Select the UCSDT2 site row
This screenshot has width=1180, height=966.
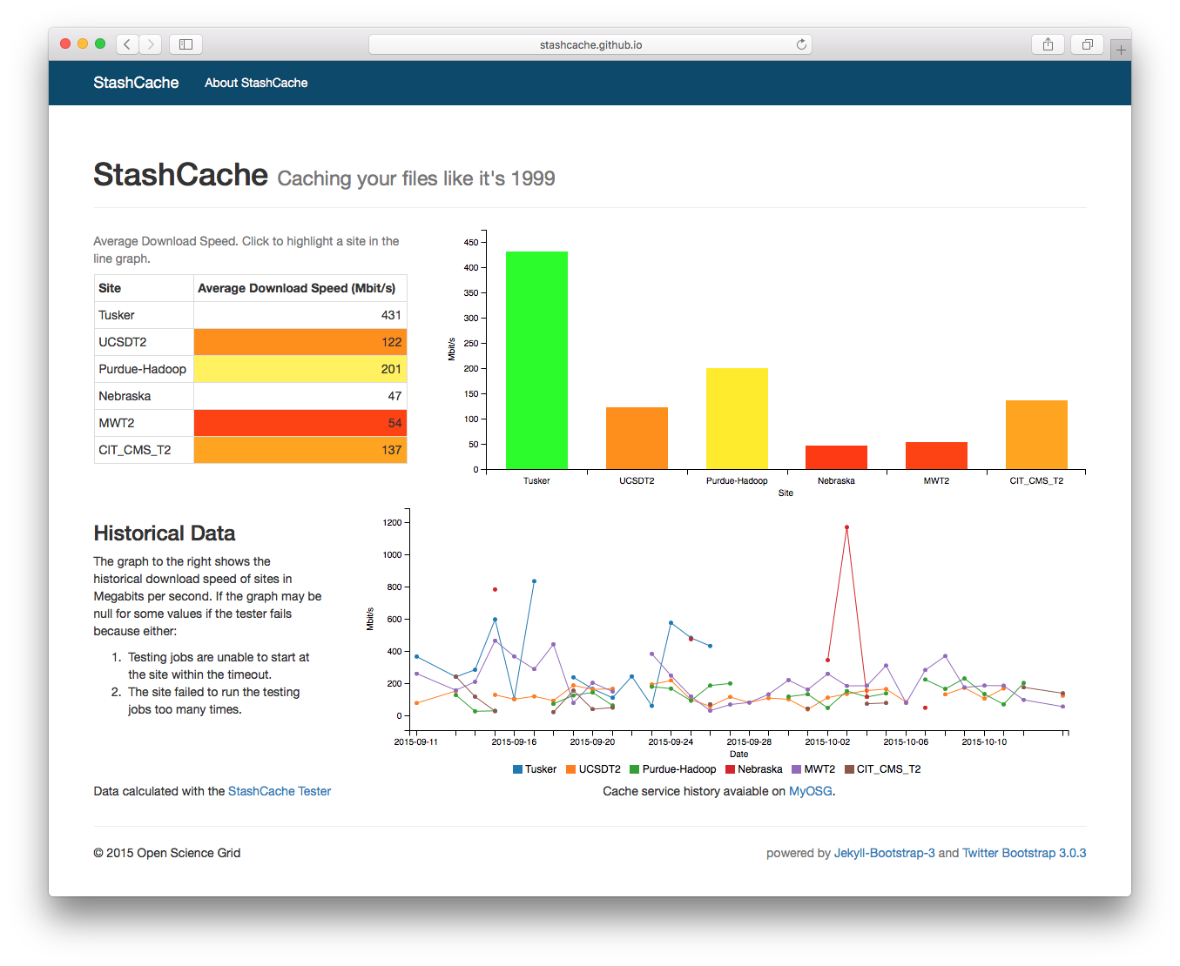point(250,342)
